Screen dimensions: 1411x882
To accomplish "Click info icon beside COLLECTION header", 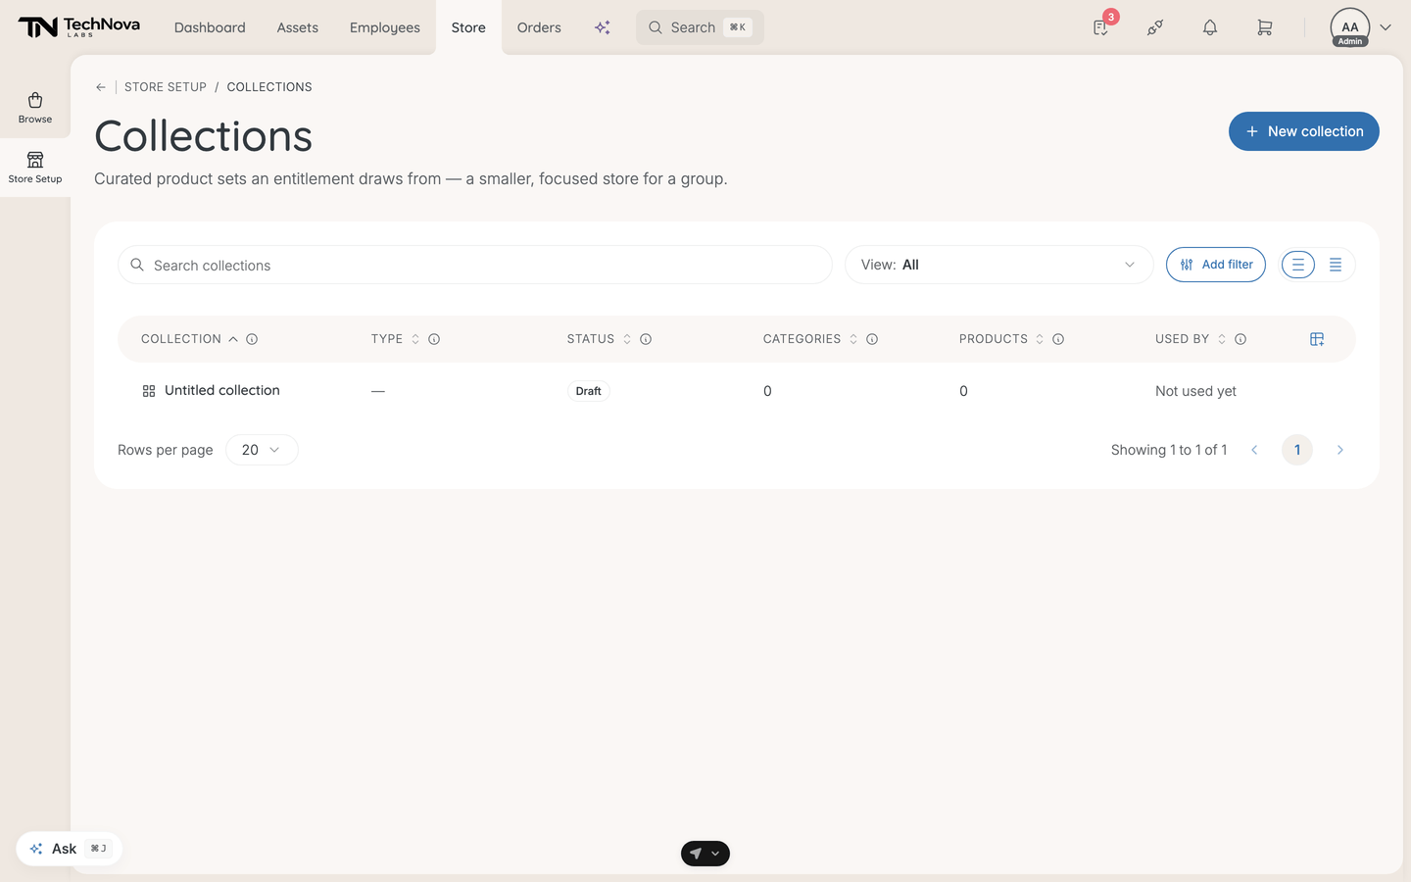I will [252, 339].
